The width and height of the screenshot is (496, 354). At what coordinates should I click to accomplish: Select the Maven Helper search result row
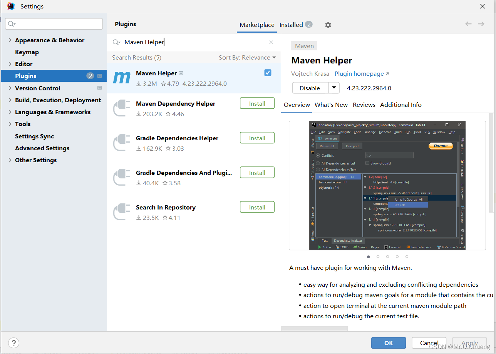194,78
